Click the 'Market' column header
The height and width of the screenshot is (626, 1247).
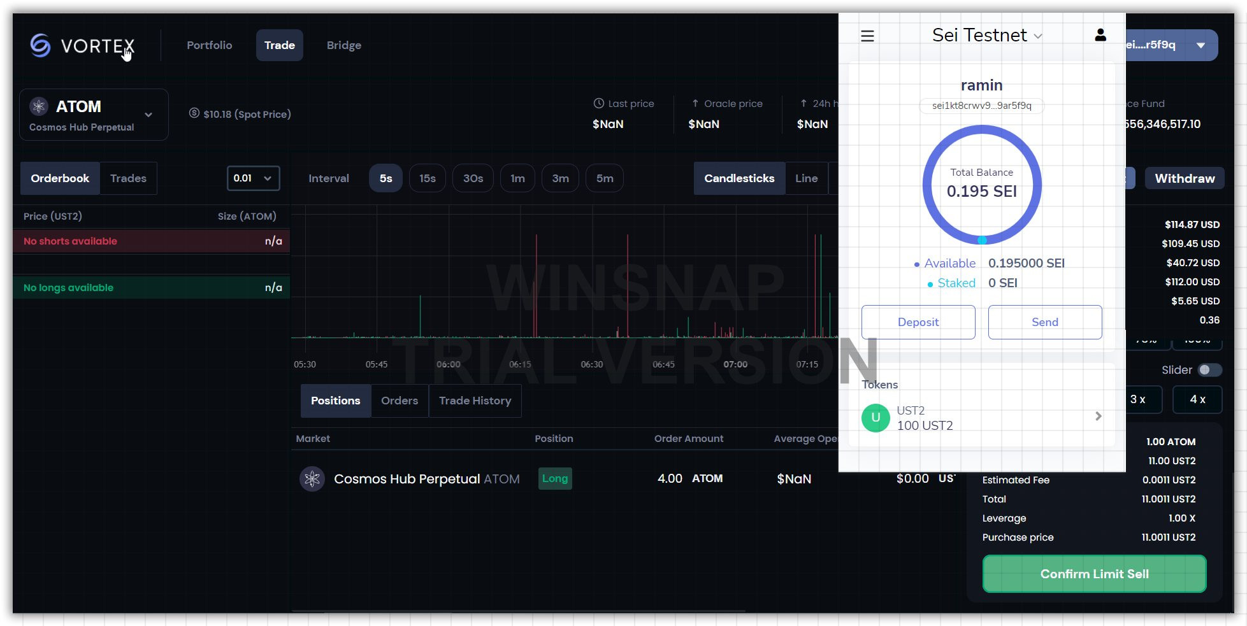(x=313, y=439)
